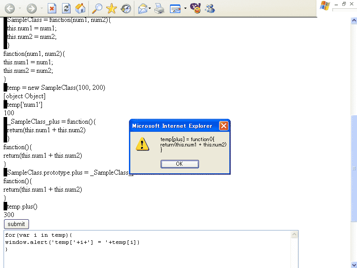This screenshot has width=357, height=268.
Task: Click the page vertical scrollbar thumb
Action: point(354,169)
